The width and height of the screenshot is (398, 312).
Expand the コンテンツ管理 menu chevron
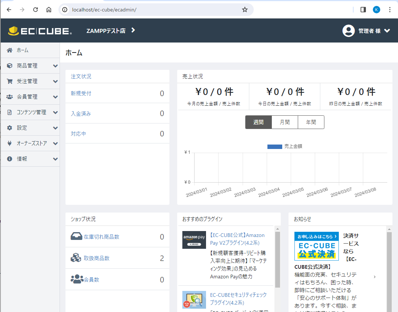(x=55, y=112)
